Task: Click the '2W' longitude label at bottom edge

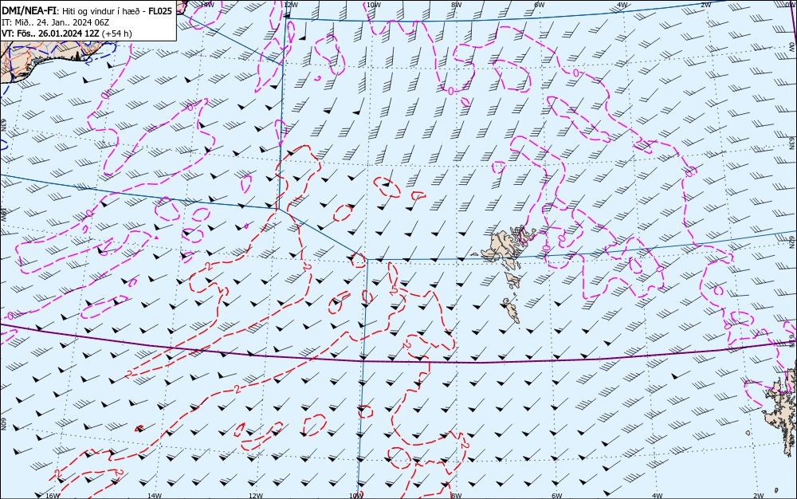Action: click(759, 496)
